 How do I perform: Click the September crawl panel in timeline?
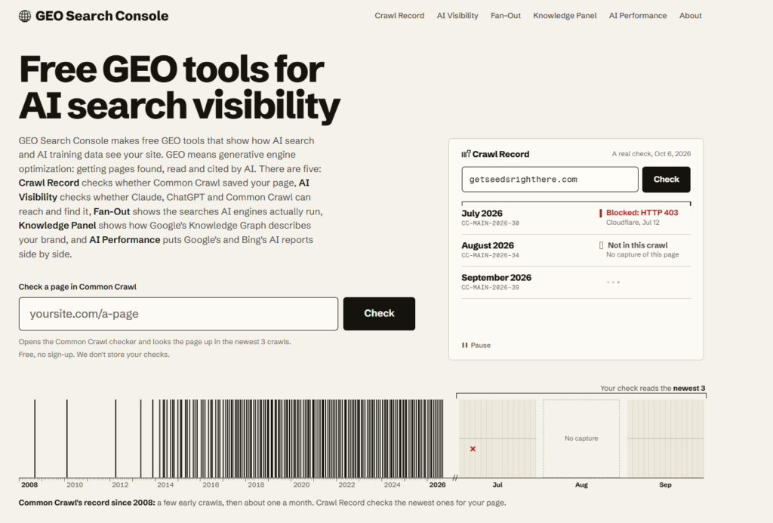pos(665,438)
